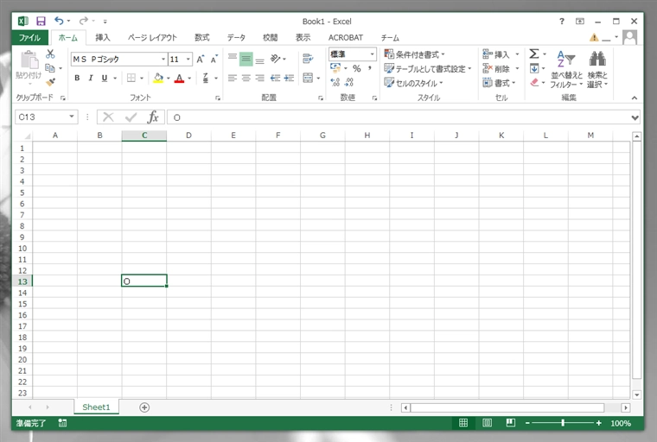
Task: Click the Redo arrow in the quick access toolbar
Action: tap(83, 21)
